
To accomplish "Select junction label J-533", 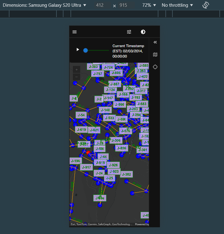I will coord(110,118).
